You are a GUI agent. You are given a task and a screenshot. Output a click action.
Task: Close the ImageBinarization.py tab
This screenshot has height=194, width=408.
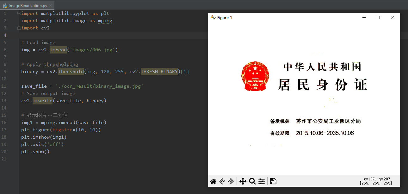(51, 5)
